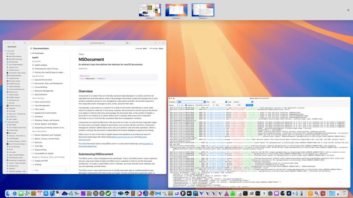This screenshot has width=353, height=198.
Task: Launch Safari from the Dock
Action: (x=15, y=193)
